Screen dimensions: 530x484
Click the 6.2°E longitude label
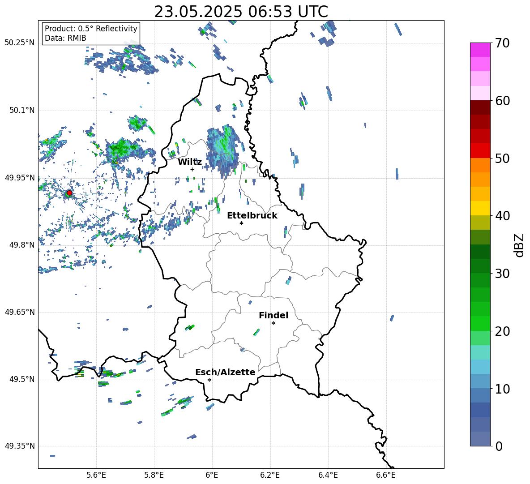coord(270,475)
